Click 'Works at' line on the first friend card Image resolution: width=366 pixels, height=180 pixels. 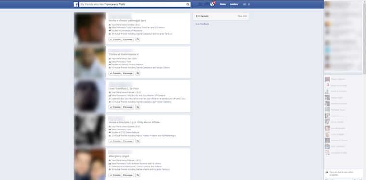coord(128,21)
